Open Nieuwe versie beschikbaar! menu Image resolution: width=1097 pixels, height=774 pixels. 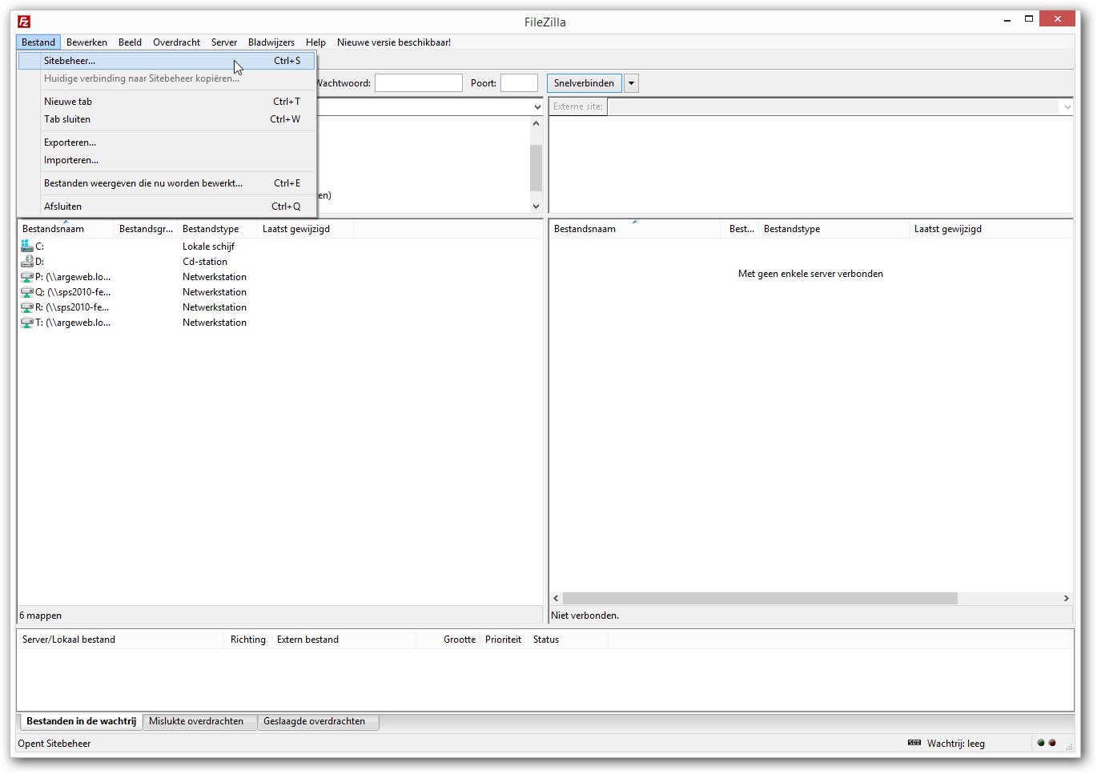click(394, 42)
